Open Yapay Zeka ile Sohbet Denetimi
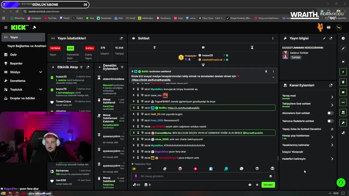 [x=308, y=129]
